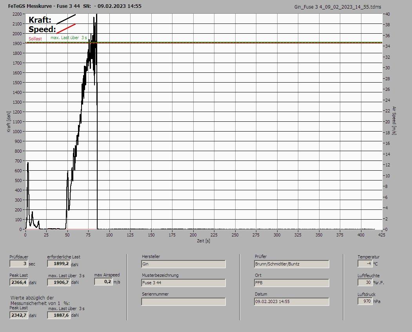Click the Datum field 09.02.2023 14:55
412x332 pixels.
coord(292,302)
